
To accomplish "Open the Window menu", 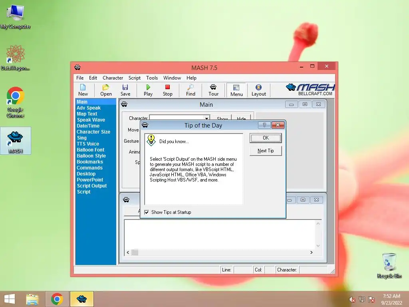I will (172, 78).
